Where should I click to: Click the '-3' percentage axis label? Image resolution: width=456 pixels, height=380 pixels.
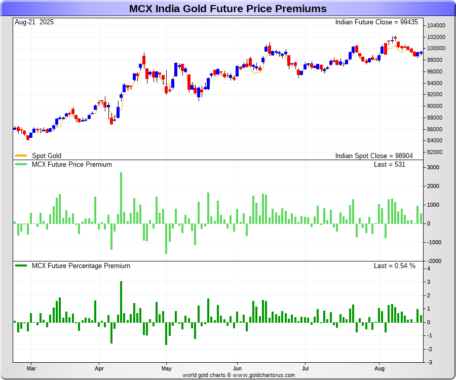point(429,363)
